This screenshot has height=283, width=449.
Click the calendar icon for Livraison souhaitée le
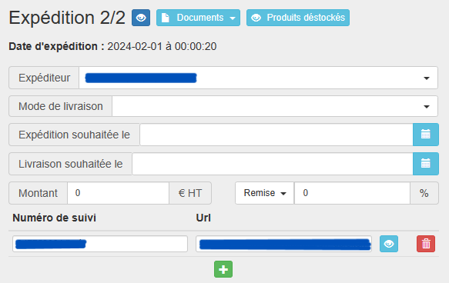point(426,164)
